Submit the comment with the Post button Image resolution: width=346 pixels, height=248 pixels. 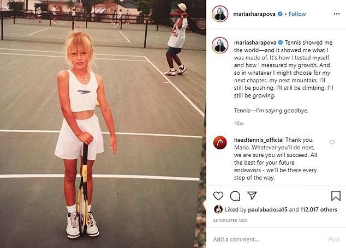(334, 239)
